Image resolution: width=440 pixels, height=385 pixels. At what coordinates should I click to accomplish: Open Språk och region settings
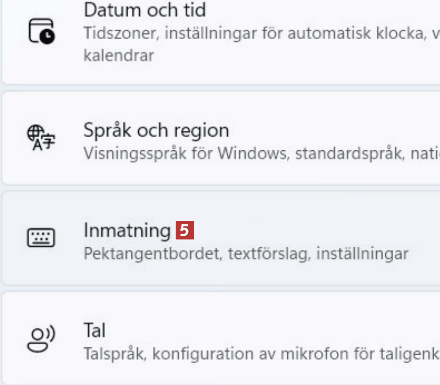(x=156, y=130)
